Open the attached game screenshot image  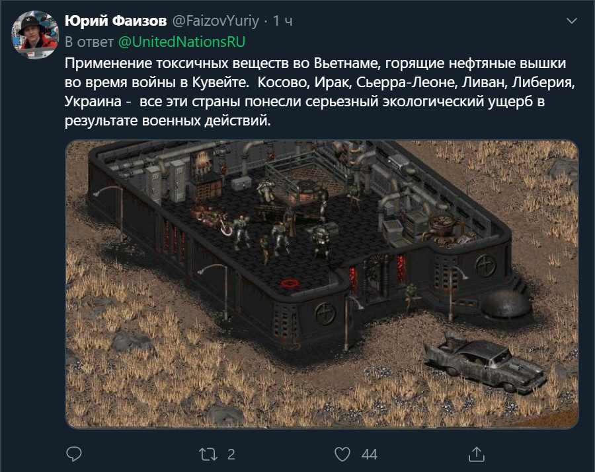(322, 285)
